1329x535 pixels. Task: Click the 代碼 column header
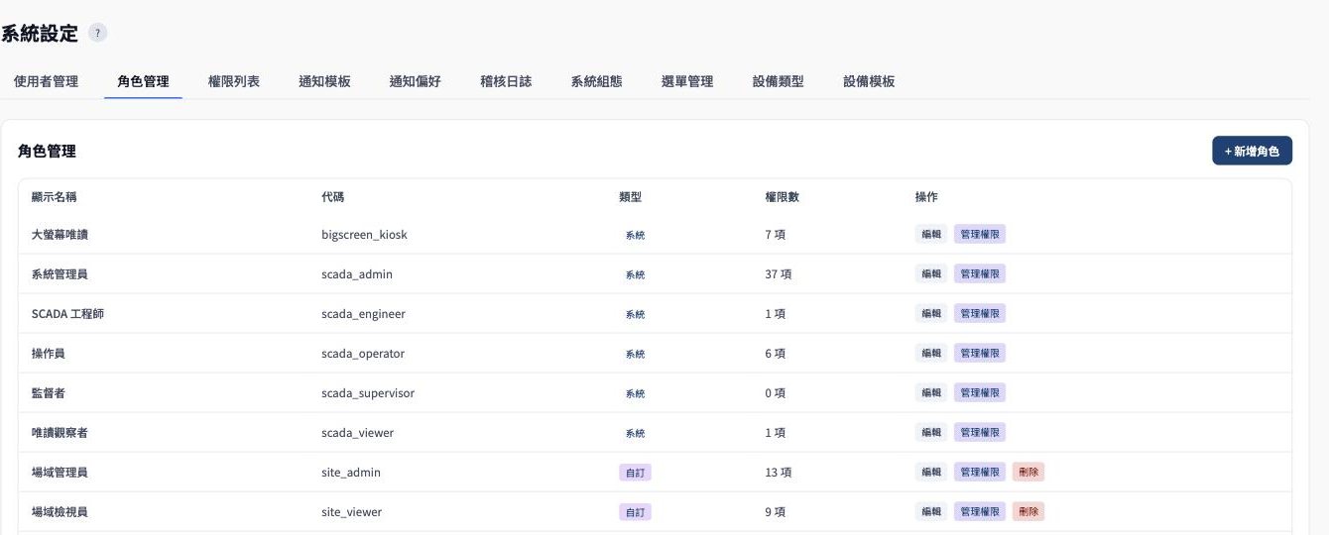[x=333, y=197]
